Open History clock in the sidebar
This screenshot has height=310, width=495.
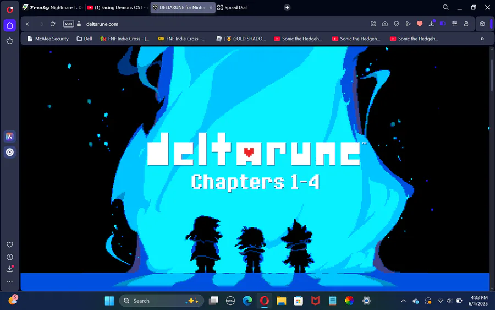(10, 257)
